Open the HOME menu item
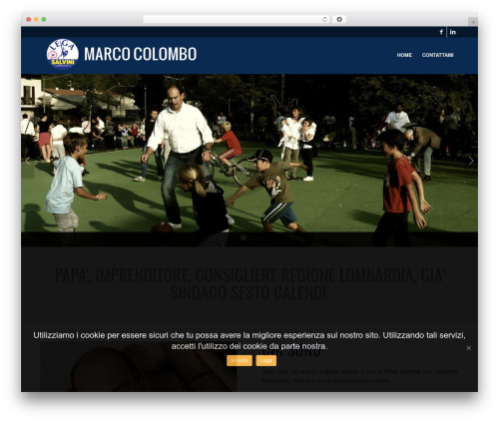The image size is (499, 422). point(404,55)
